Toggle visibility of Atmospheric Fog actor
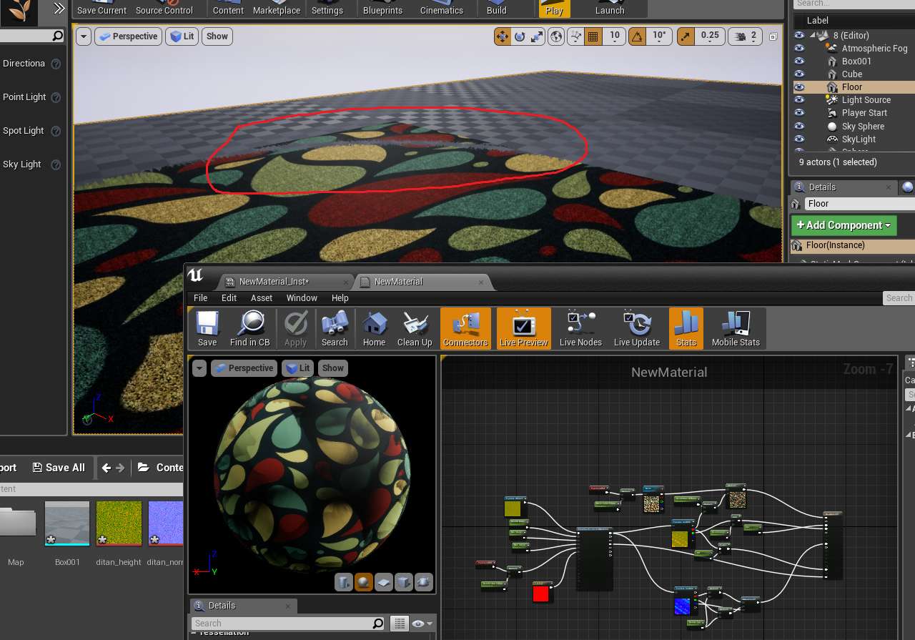 click(799, 49)
